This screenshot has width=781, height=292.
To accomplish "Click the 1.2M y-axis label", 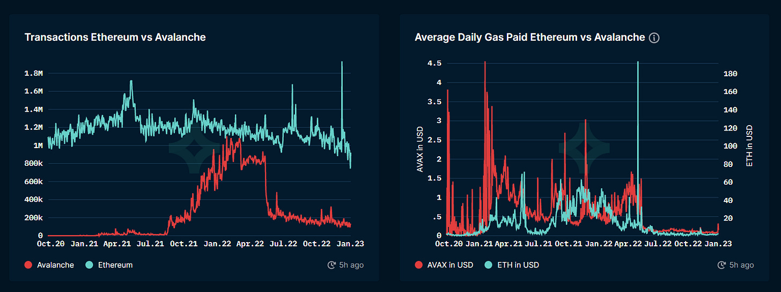I will (x=34, y=127).
